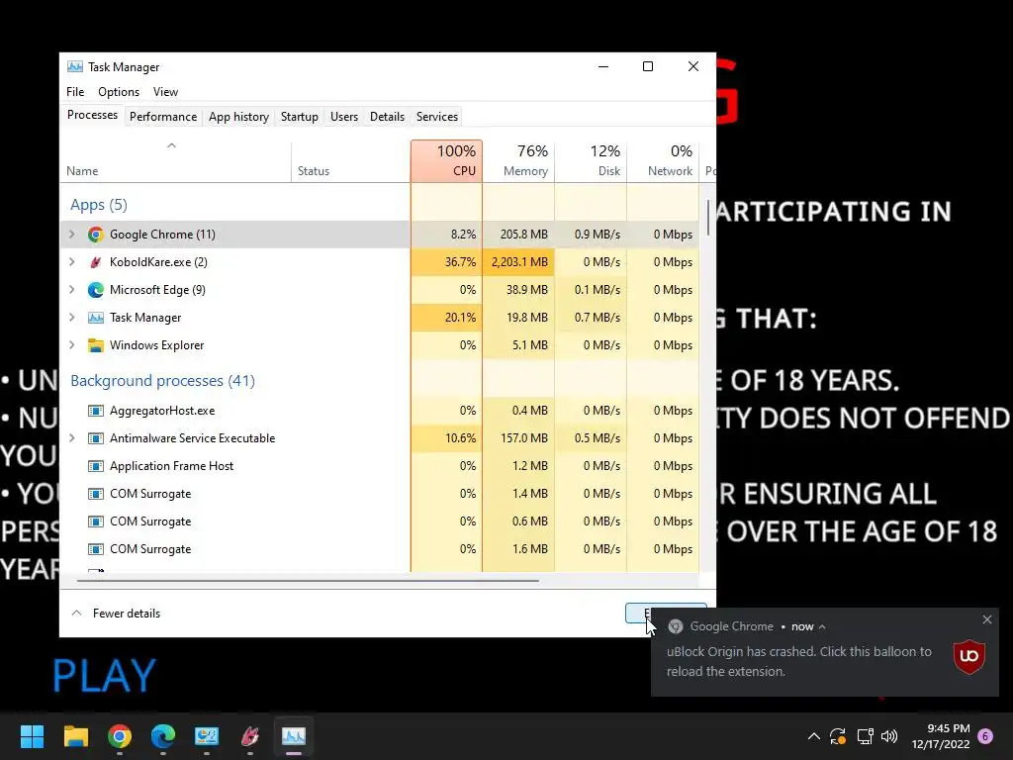Image resolution: width=1013 pixels, height=760 pixels.
Task: Open Microsoft Edge from the taskbar
Action: click(163, 736)
